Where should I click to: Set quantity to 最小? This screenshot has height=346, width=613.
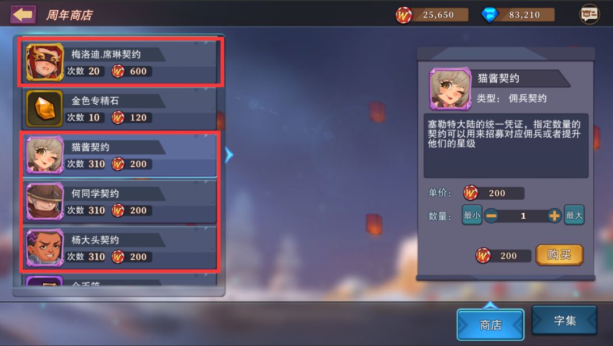click(x=472, y=215)
